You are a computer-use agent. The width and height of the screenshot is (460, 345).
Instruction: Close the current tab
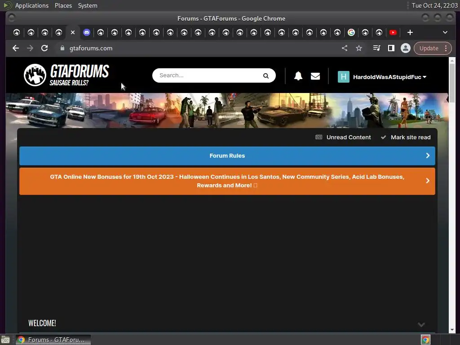click(73, 32)
